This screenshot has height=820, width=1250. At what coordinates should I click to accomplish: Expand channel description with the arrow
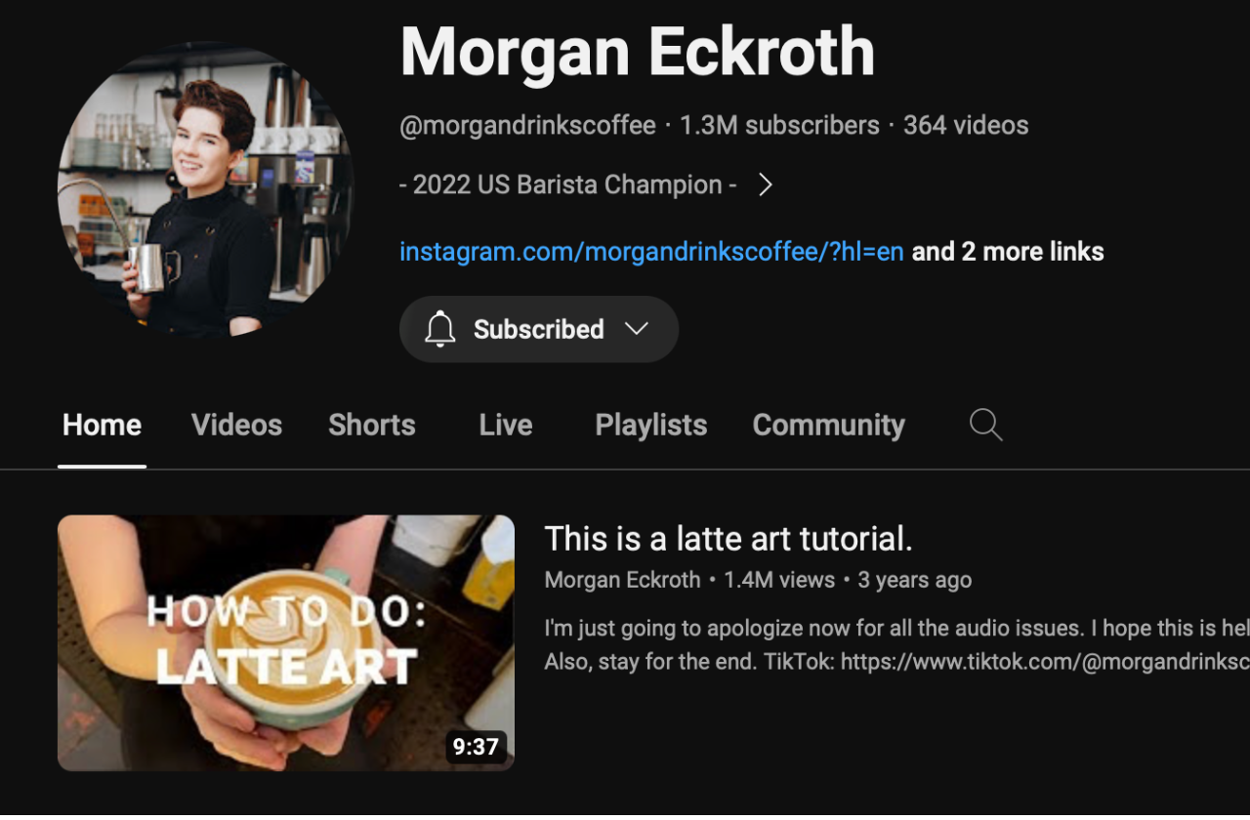[766, 184]
